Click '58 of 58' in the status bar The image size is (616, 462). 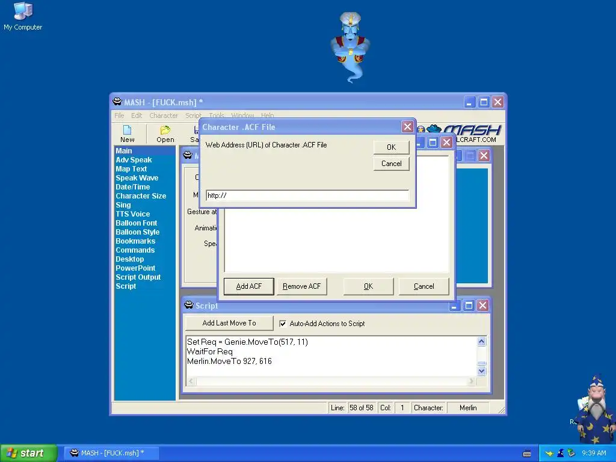[362, 408]
